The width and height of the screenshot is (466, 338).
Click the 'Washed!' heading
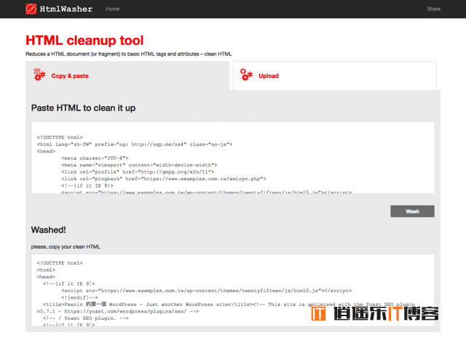(49, 230)
